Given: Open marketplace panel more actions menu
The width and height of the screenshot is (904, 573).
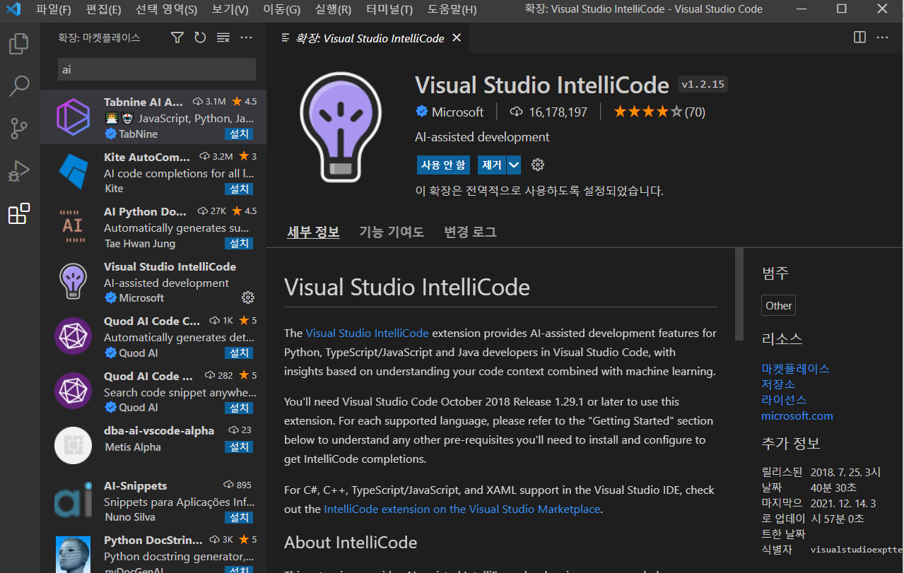Looking at the screenshot, I should pos(246,37).
